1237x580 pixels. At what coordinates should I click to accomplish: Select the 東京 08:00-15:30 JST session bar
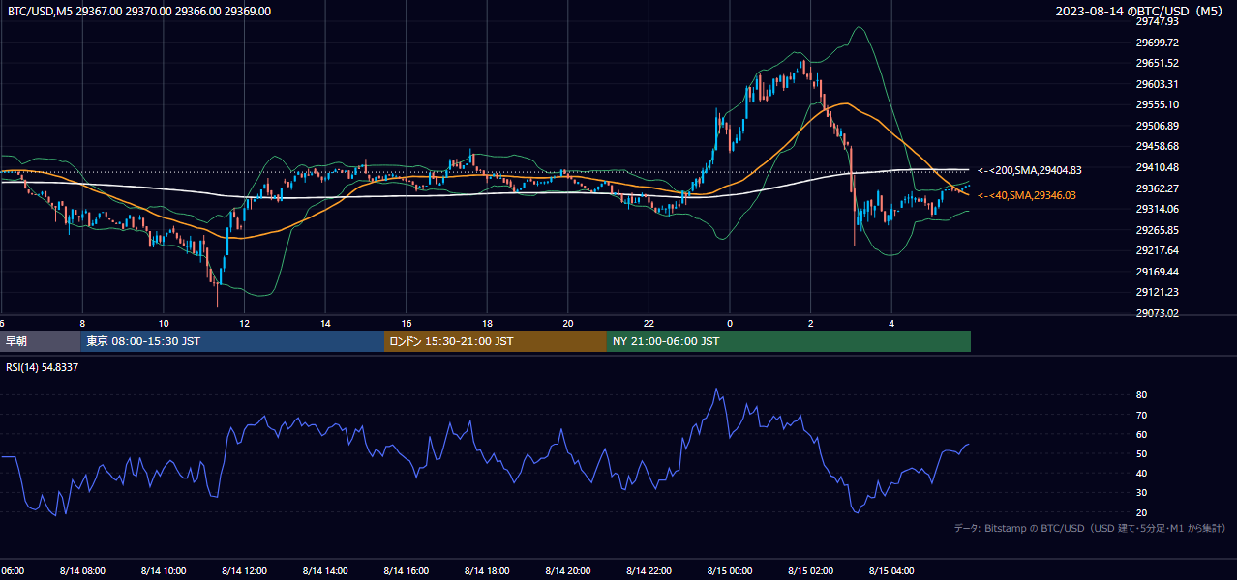232,341
